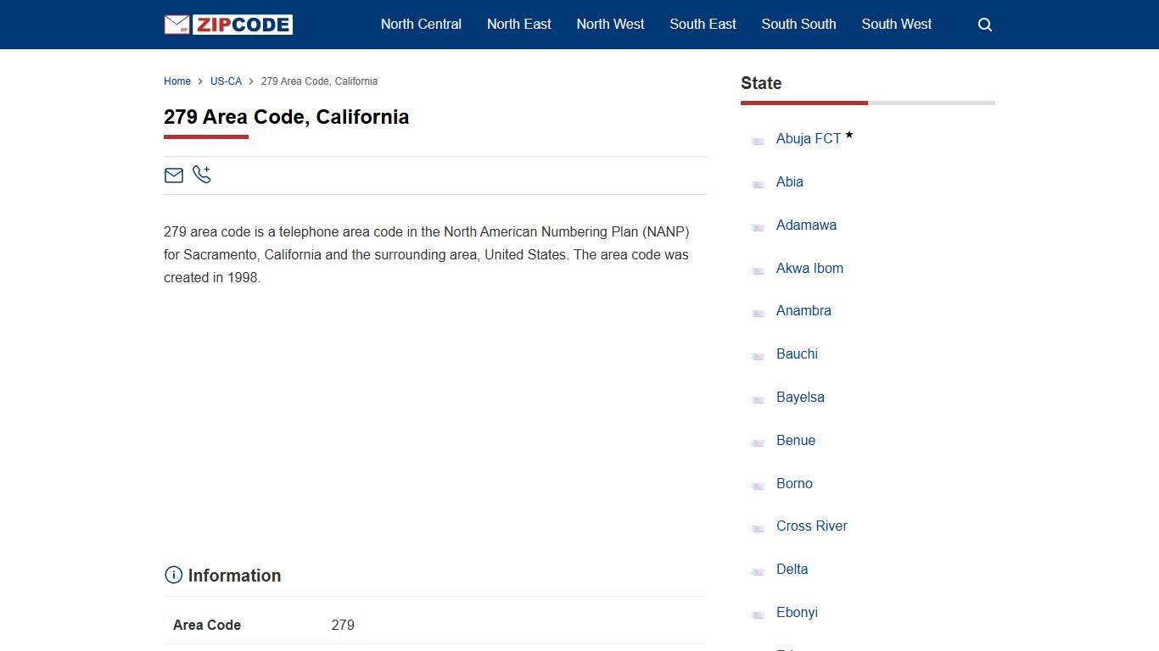Click the flag icon beside Abuja FCT
This screenshot has height=651, width=1159.
(x=758, y=141)
